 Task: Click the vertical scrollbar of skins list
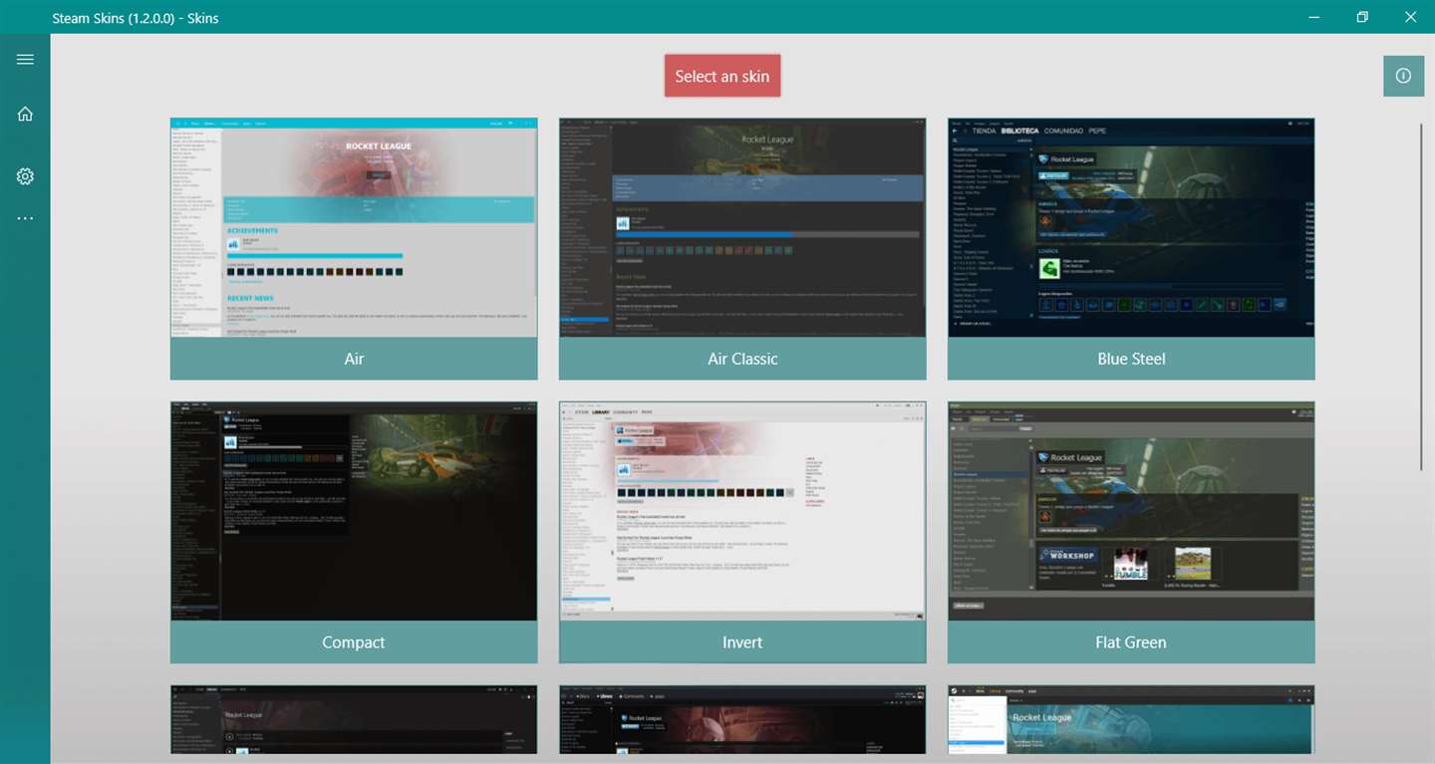[1423, 296]
